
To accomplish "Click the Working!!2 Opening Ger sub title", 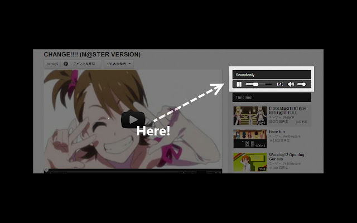I will pyautogui.click(x=287, y=157).
